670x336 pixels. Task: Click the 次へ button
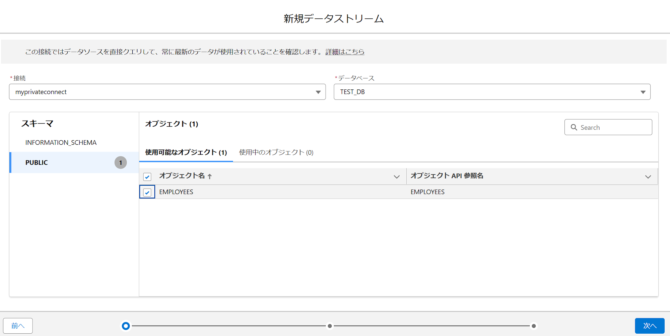[649, 326]
